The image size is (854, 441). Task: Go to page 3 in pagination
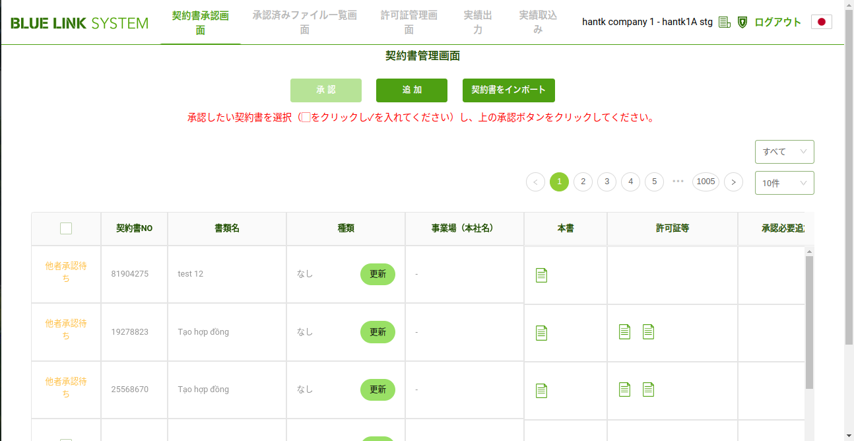click(607, 182)
